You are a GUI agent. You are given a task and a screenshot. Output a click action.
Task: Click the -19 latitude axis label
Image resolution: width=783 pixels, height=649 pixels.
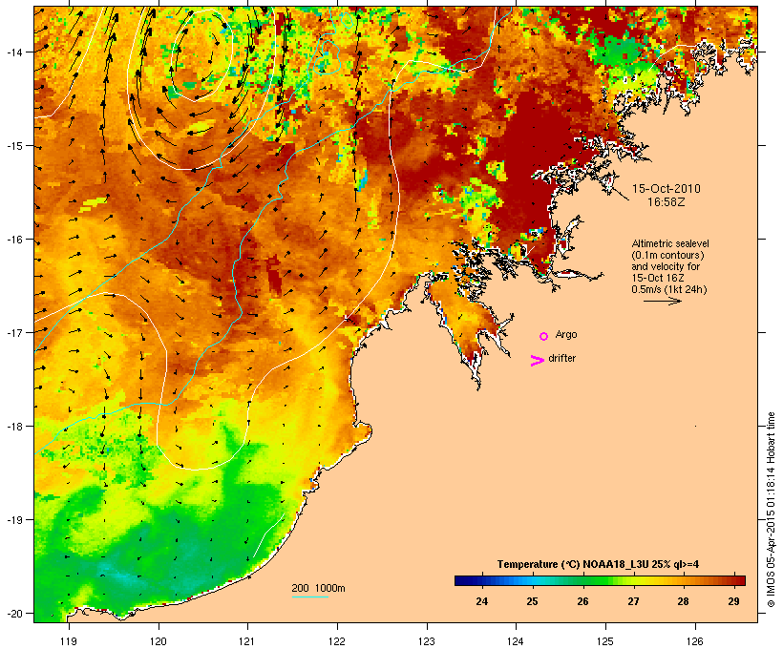tap(13, 520)
